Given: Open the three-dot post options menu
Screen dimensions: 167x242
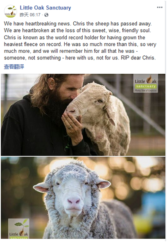Looking at the screenshot, I should pyautogui.click(x=160, y=7).
